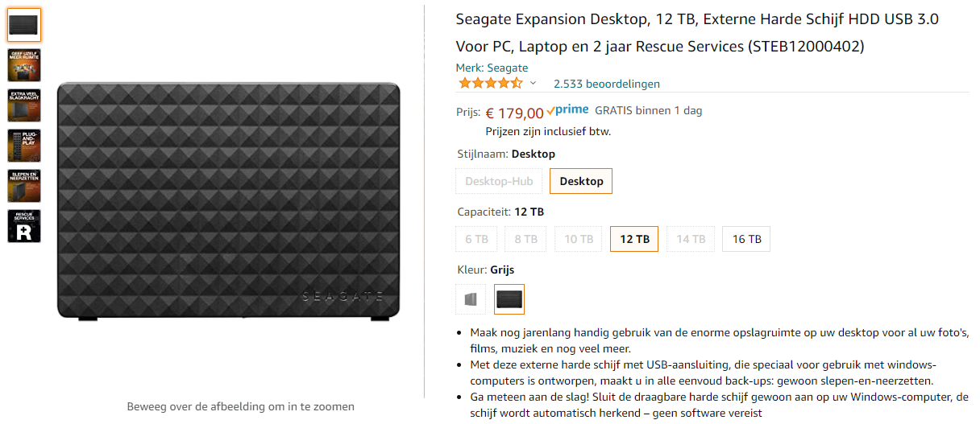Select the Desktop style option
The width and height of the screenshot is (980, 424).
point(581,181)
